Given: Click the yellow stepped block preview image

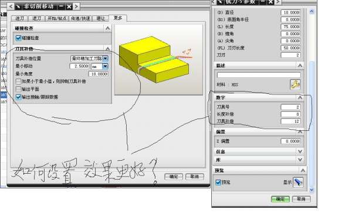Looking at the screenshot, I should 158,59.
